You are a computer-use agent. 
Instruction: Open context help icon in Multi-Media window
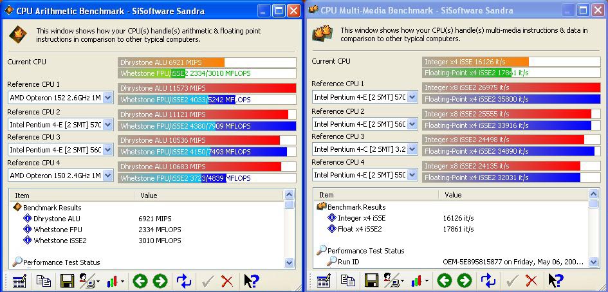(556, 280)
